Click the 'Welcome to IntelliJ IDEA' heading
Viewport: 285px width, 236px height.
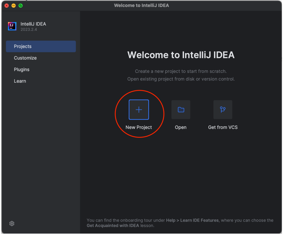click(x=181, y=55)
